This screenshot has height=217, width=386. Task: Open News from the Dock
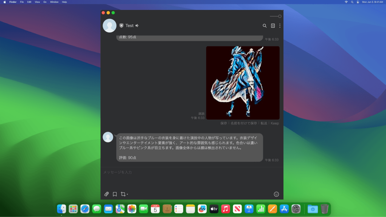coord(237,209)
